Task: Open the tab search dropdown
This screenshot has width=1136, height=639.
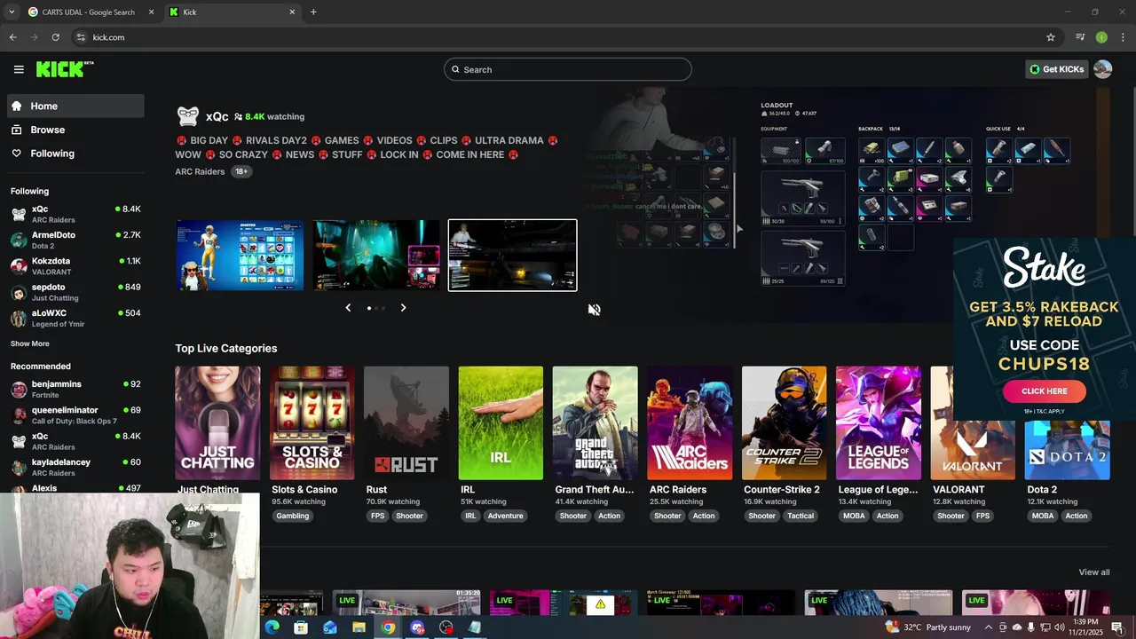Action: tap(11, 12)
